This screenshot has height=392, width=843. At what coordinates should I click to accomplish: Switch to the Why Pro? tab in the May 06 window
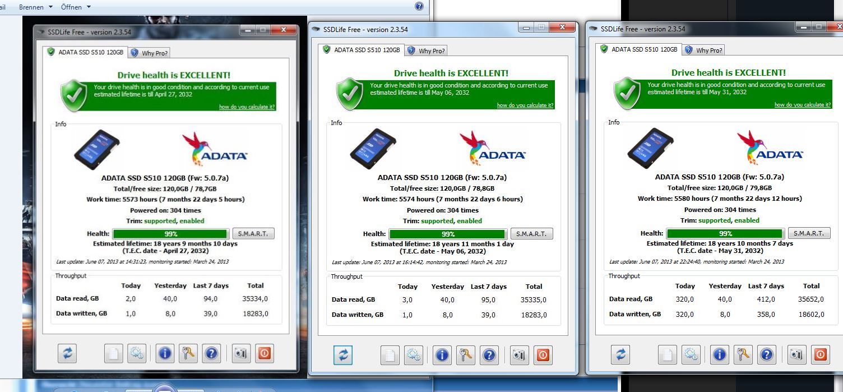point(426,51)
